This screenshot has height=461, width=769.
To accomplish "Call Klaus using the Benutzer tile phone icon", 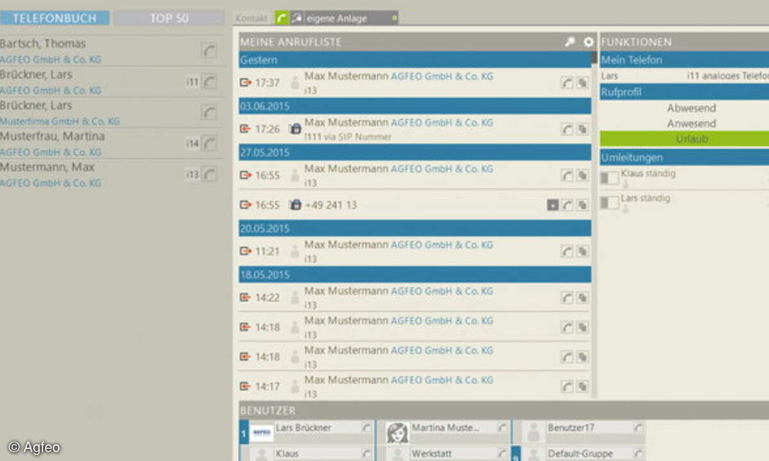I will (x=367, y=453).
